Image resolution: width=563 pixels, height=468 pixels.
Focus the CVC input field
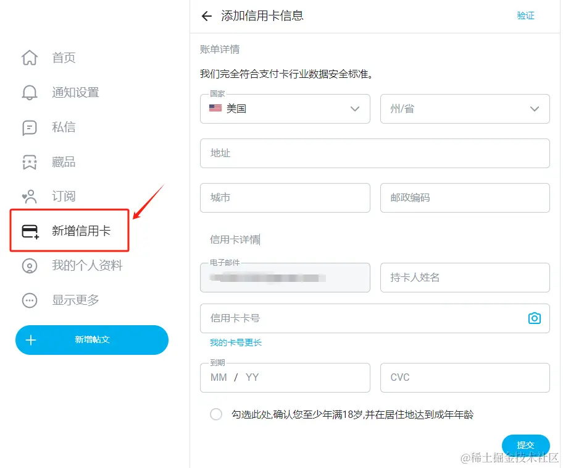click(x=465, y=377)
